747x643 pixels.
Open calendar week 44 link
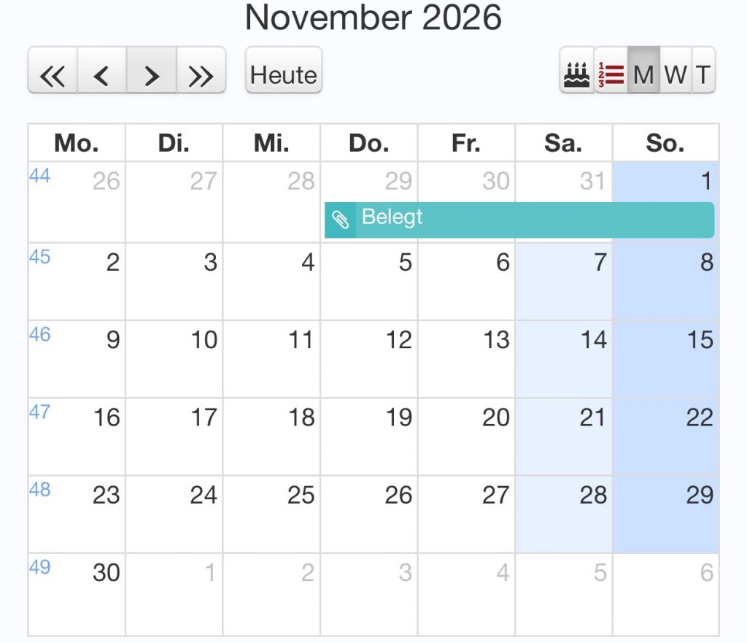[39, 176]
